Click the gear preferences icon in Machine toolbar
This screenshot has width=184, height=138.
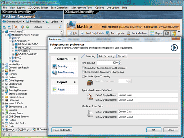(x=167, y=33)
